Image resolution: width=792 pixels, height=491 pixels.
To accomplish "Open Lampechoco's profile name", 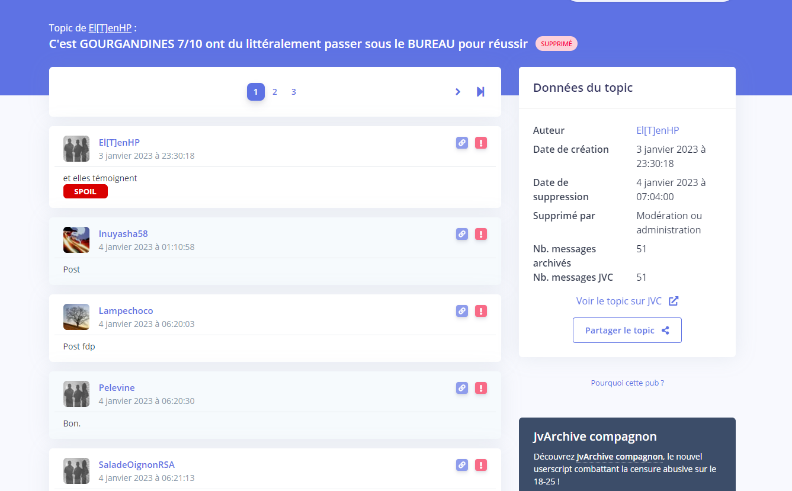I will tap(126, 310).
